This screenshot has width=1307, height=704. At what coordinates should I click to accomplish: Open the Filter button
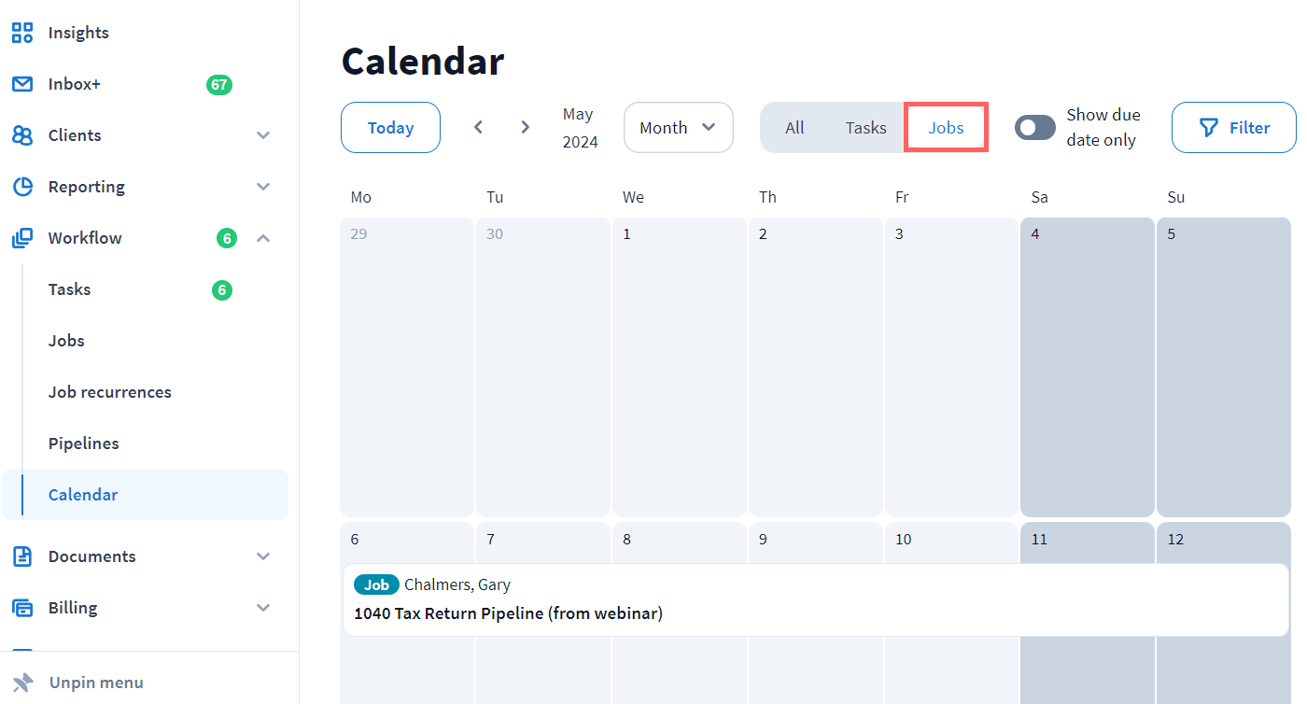pyautogui.click(x=1233, y=128)
